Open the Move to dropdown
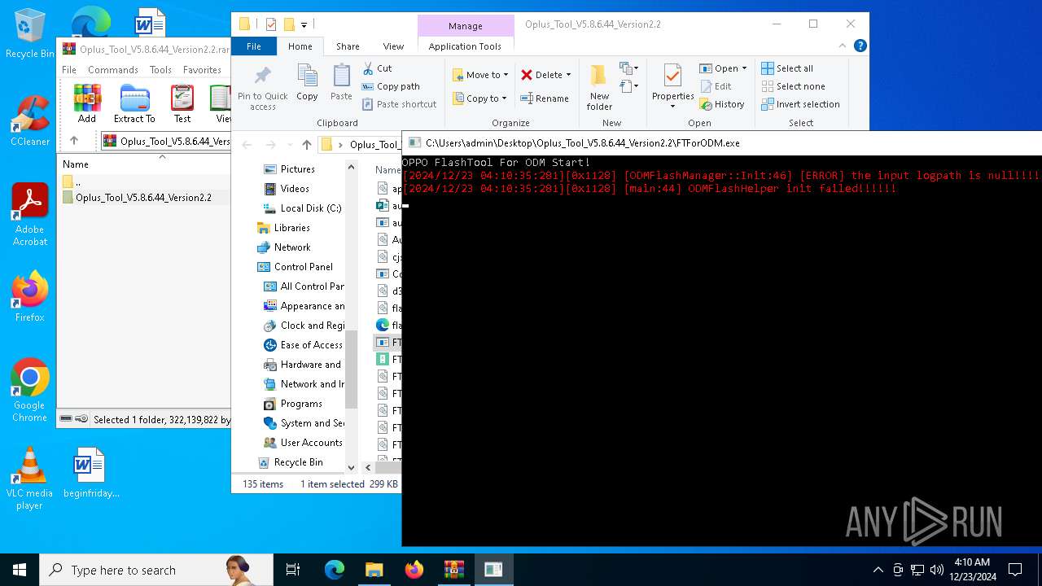 pos(480,75)
